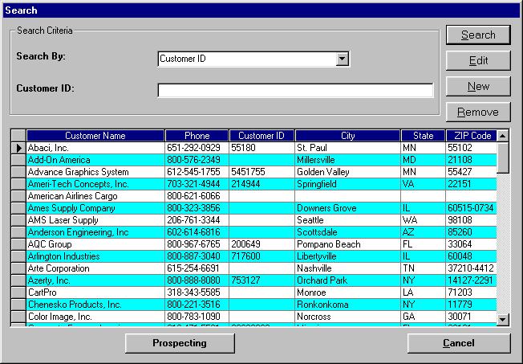Select the Azerty, Inc. name cell

pyautogui.click(x=95, y=280)
